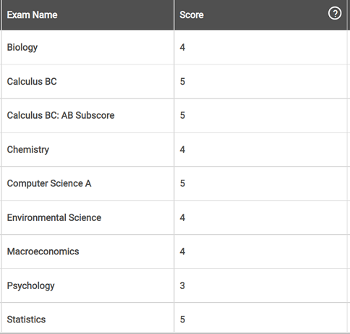Viewport: 350px width, 334px height.
Task: Select the Environmental Science exam name
Action: pyautogui.click(x=54, y=217)
